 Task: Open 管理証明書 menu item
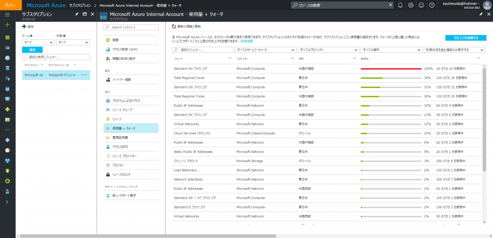coord(131,138)
